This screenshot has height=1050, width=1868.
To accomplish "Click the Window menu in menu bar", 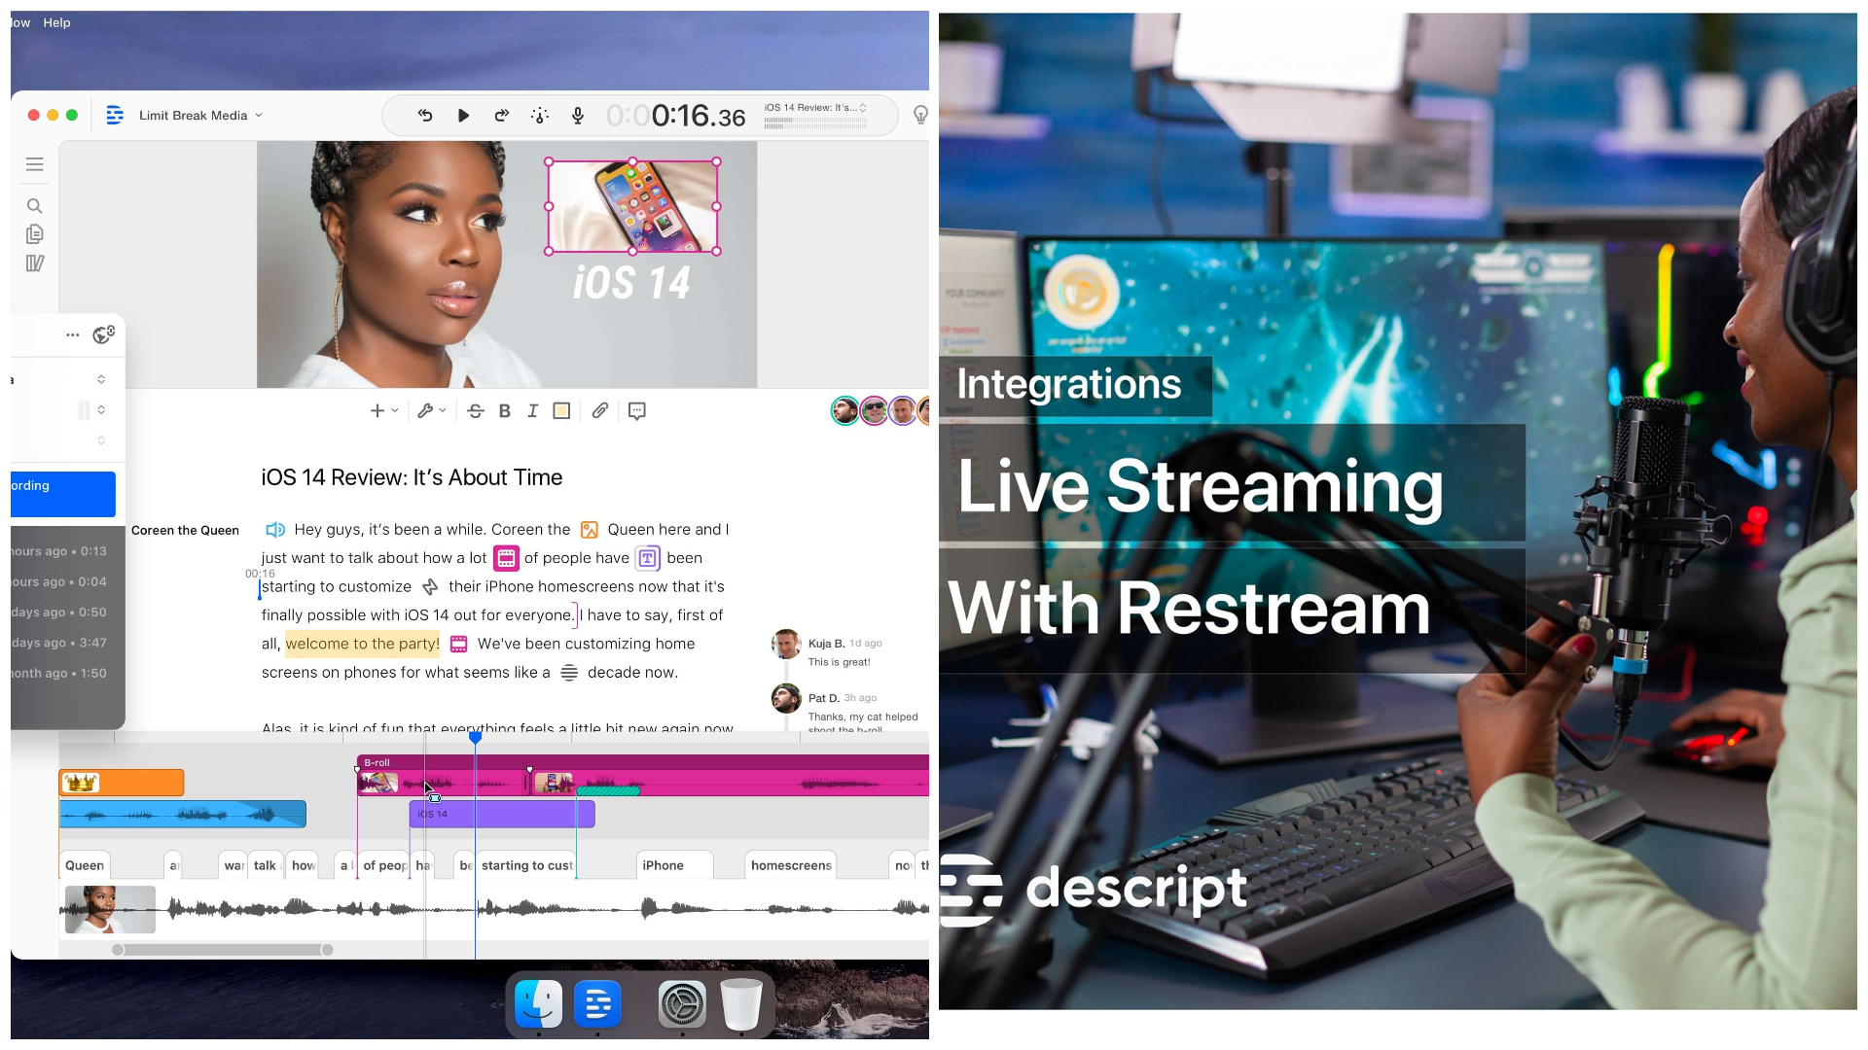I will pyautogui.click(x=19, y=21).
